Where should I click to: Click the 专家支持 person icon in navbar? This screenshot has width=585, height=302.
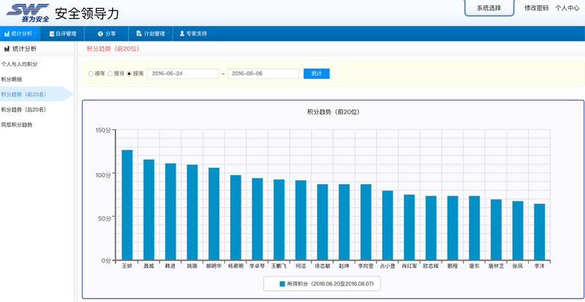click(x=182, y=34)
